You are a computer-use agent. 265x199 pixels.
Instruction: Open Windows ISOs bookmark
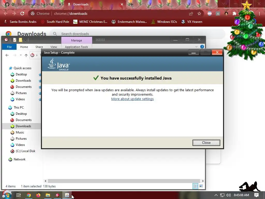point(164,22)
